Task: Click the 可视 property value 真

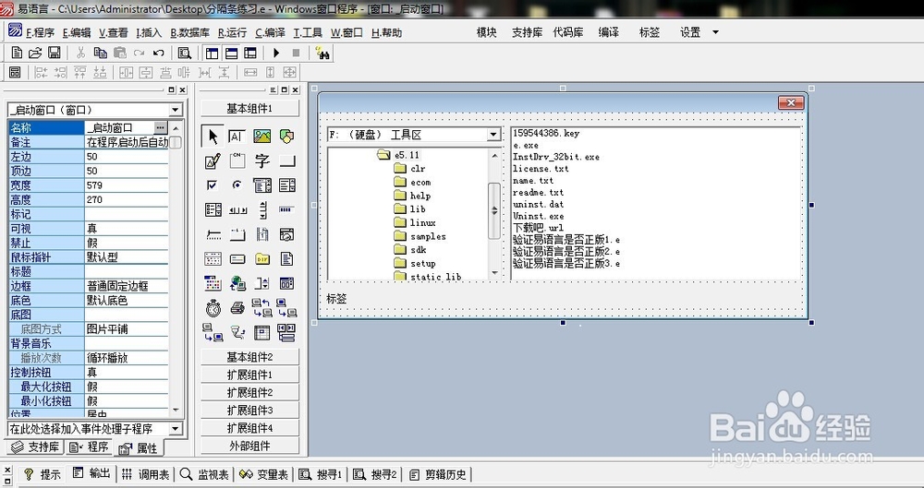Action: [127, 229]
